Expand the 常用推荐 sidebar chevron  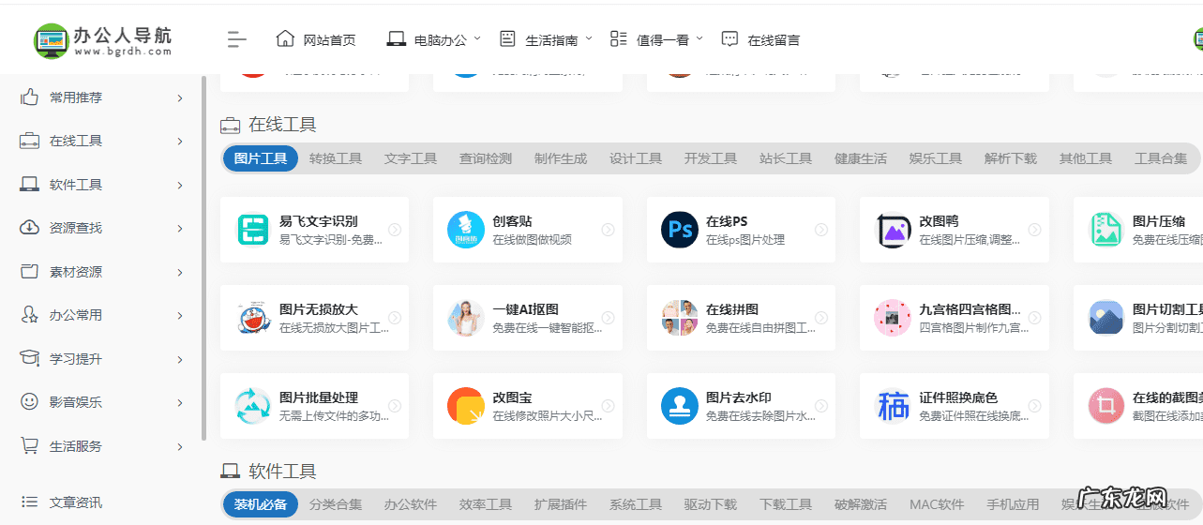(x=180, y=97)
